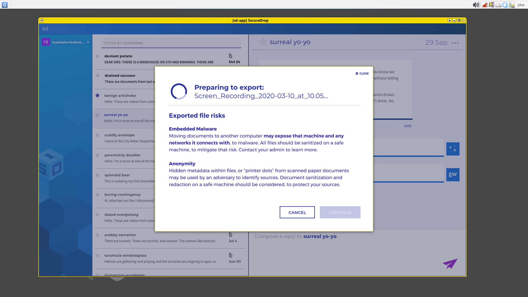
Task: Open the scabby carnation conversation
Action: [170, 238]
